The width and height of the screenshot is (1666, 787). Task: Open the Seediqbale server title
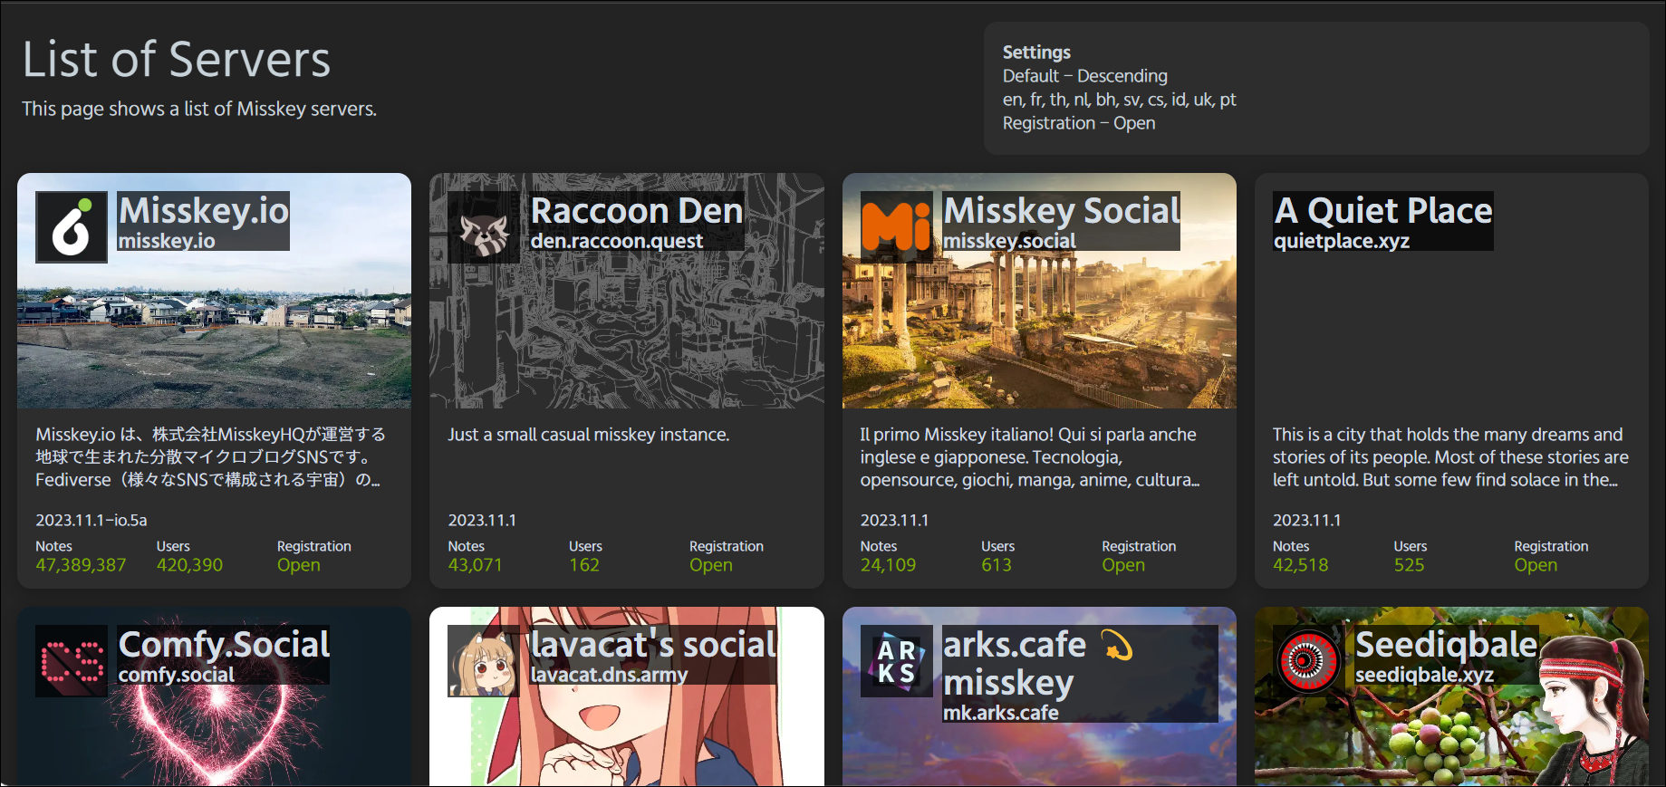(x=1447, y=644)
